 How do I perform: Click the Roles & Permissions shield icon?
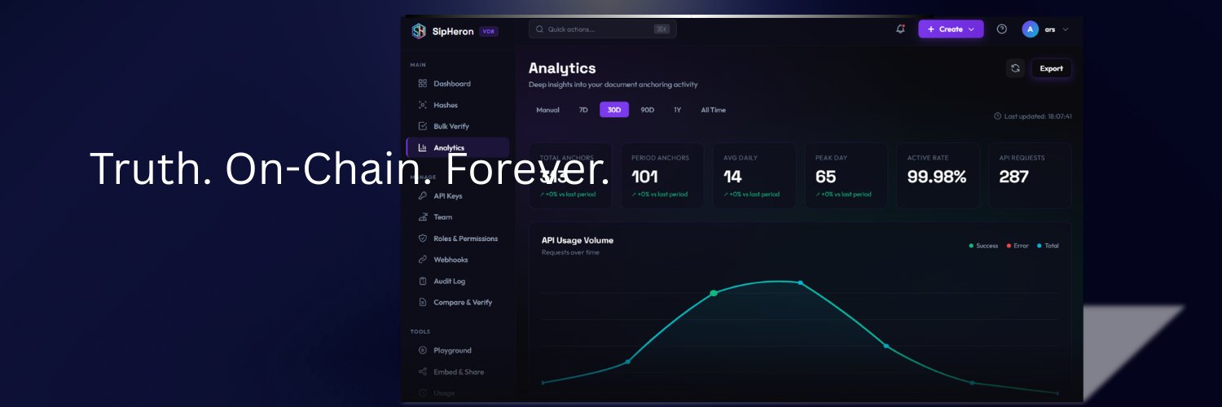coord(422,239)
